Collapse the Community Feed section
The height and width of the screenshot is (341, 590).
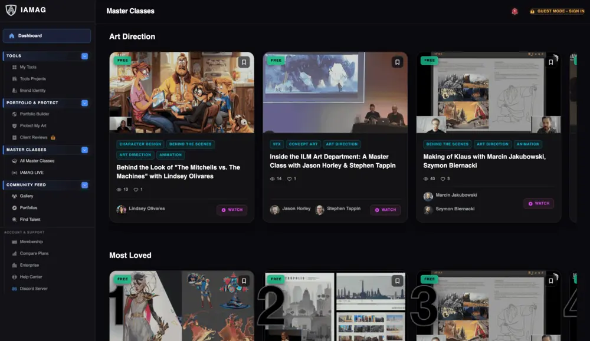(x=84, y=185)
